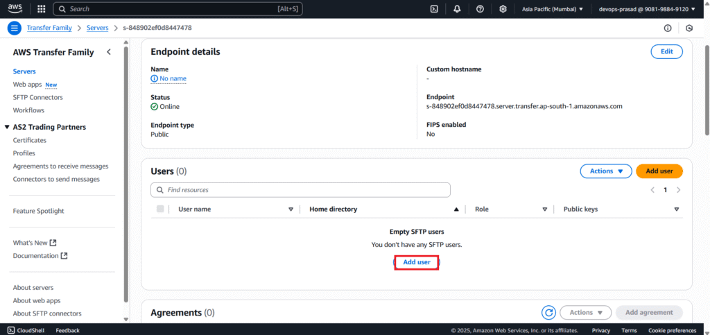Viewport: 710px width, 335px height.
Task: Refresh the Agreements list
Action: (x=549, y=312)
